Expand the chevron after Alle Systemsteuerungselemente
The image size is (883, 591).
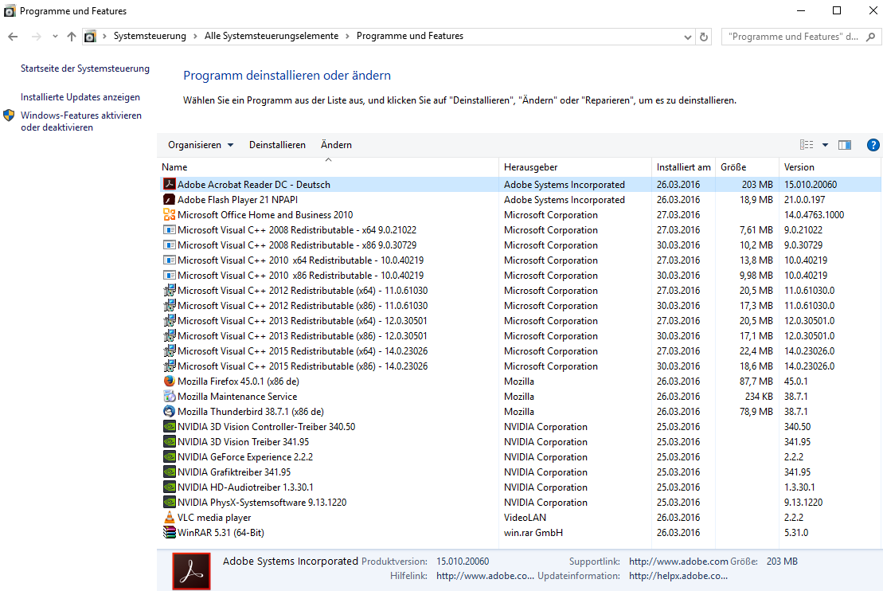coord(347,36)
